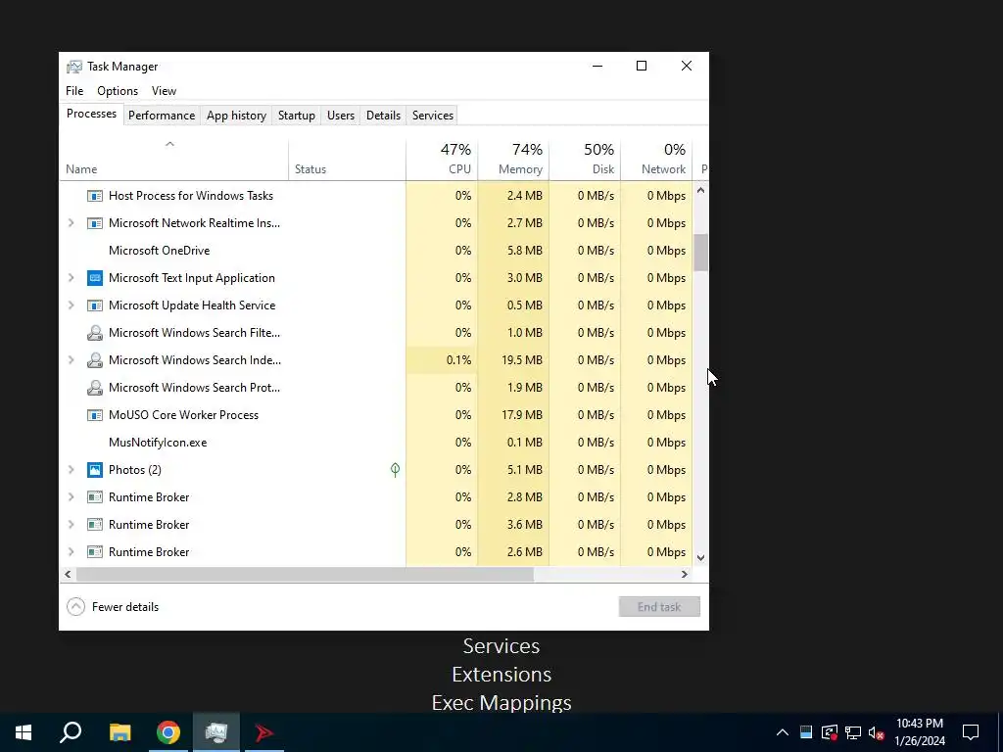
Task: Click the Extensions link in background window
Action: (x=501, y=674)
